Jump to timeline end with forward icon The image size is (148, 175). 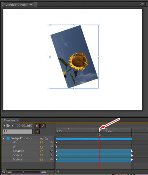tap(13, 126)
